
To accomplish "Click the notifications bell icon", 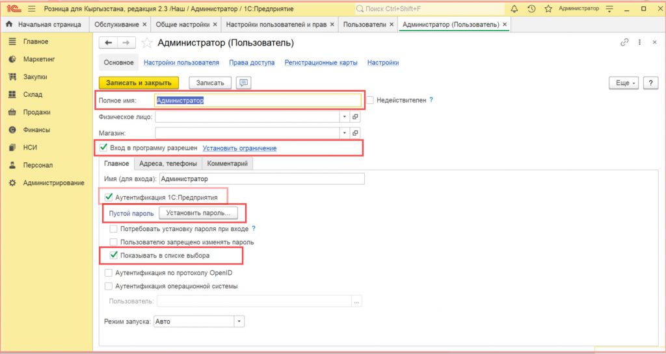I will coord(514,9).
